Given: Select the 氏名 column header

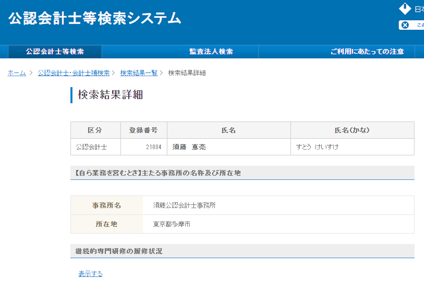Looking at the screenshot, I should (229, 130).
